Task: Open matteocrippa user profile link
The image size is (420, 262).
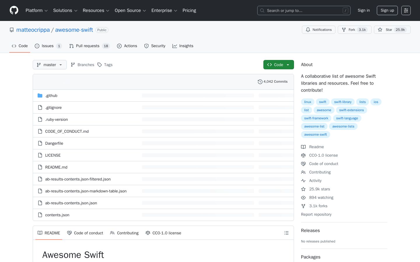Action: [x=33, y=30]
